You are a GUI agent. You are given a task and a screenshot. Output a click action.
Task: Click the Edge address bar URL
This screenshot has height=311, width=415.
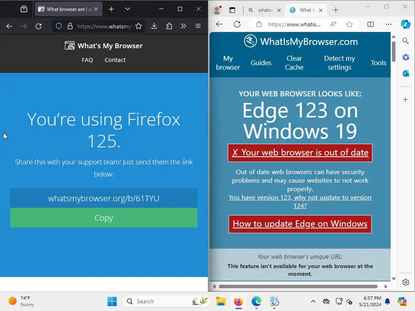[294, 24]
